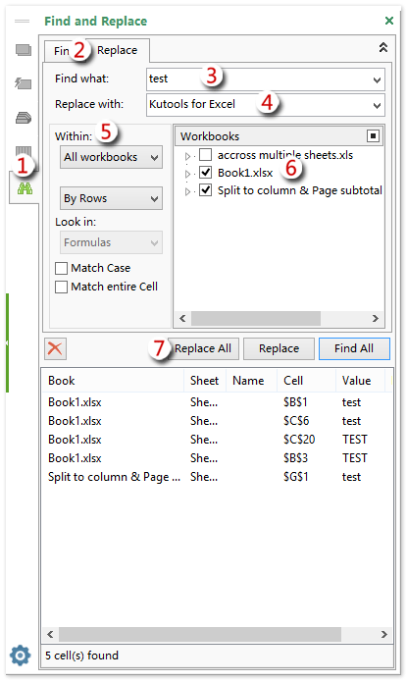Viewport: 407px width, 682px height.
Task: Click the red X clear results icon
Action: coord(55,348)
